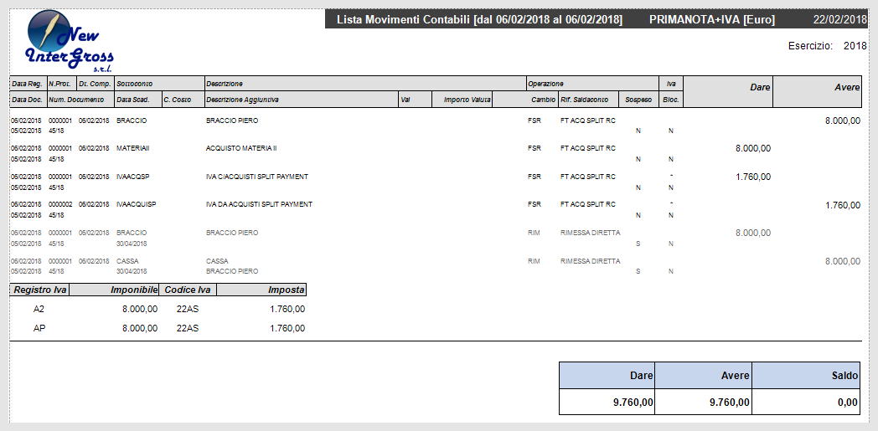The image size is (878, 431).
Task: Click the 1.760,00 Dare amount in the IVAACQSP row
Action: (x=753, y=177)
